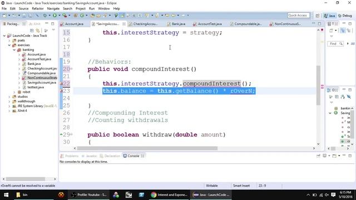Toggle Categorized view in Task List
Image resolution: width=356 pixels, height=200 pixels.
pos(343,31)
